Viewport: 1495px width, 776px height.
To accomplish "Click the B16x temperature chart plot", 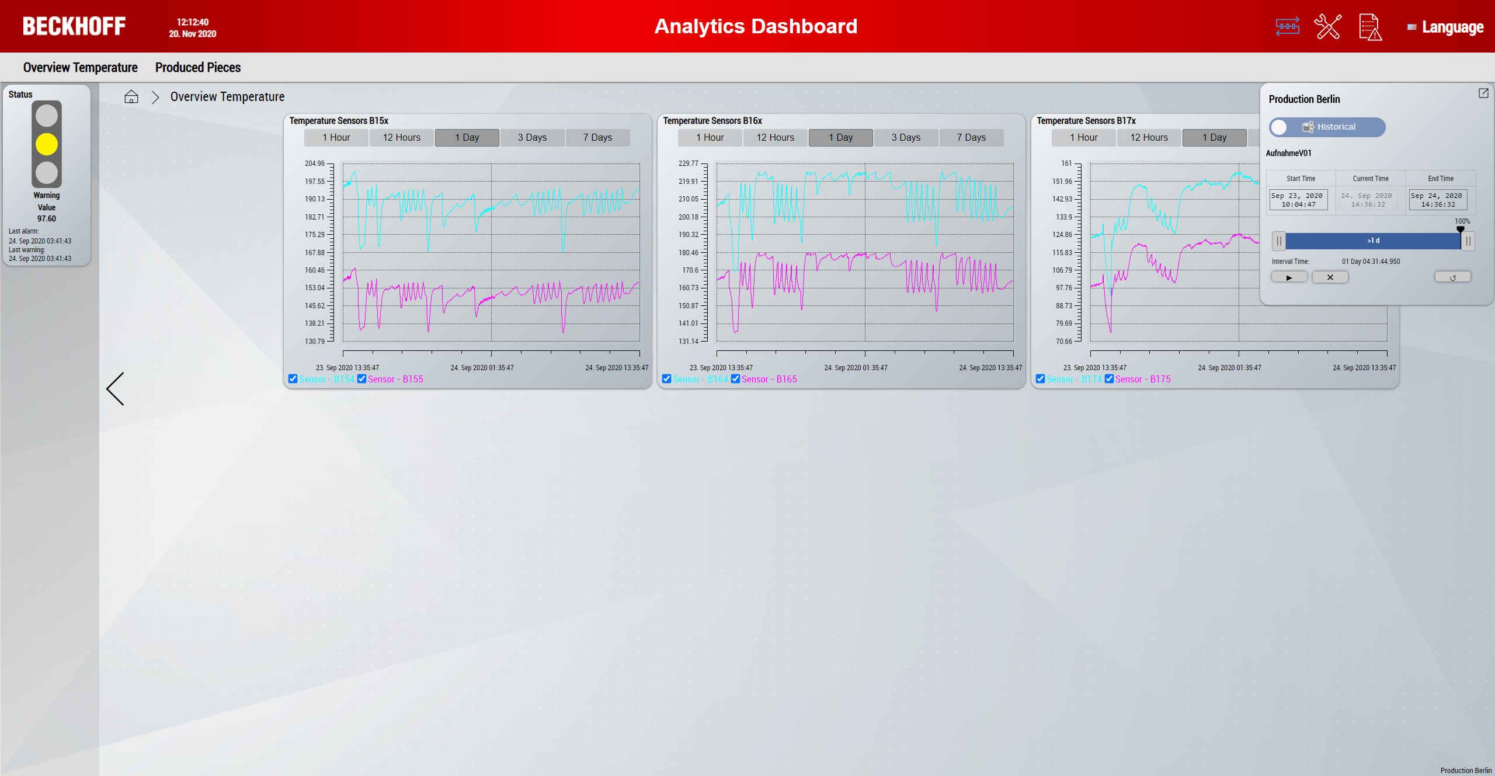I will [865, 252].
